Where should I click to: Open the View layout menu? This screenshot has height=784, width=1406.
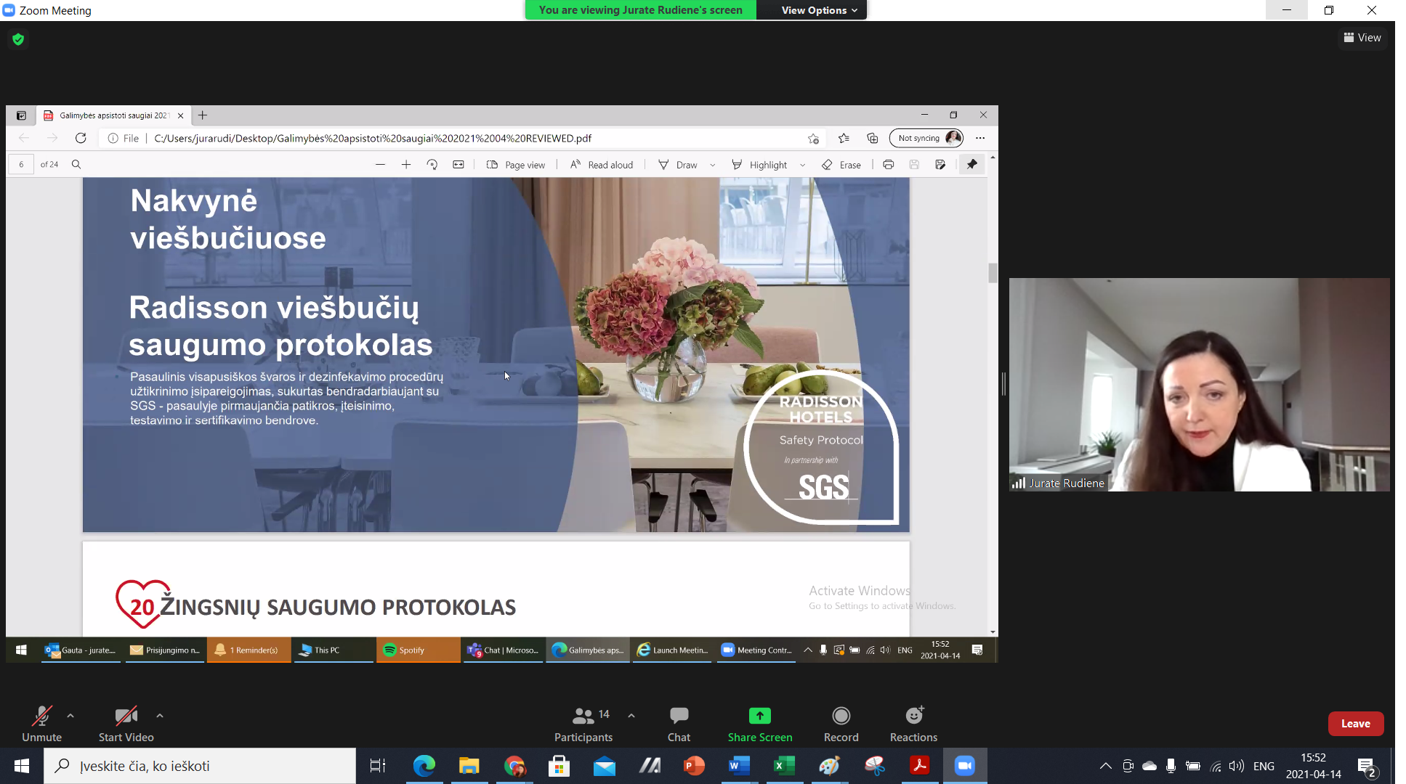pos(1362,38)
